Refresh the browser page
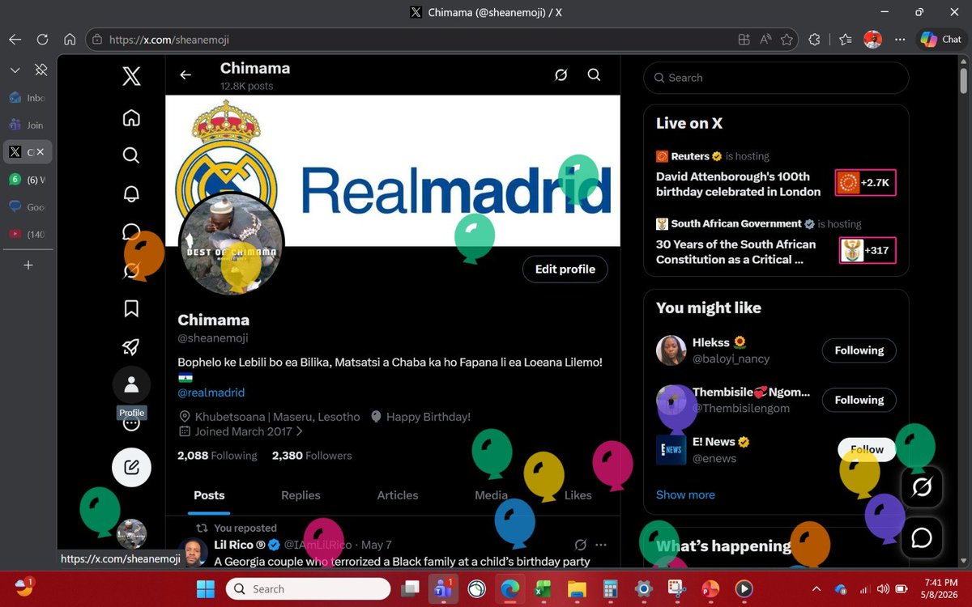The image size is (972, 607). (x=43, y=39)
